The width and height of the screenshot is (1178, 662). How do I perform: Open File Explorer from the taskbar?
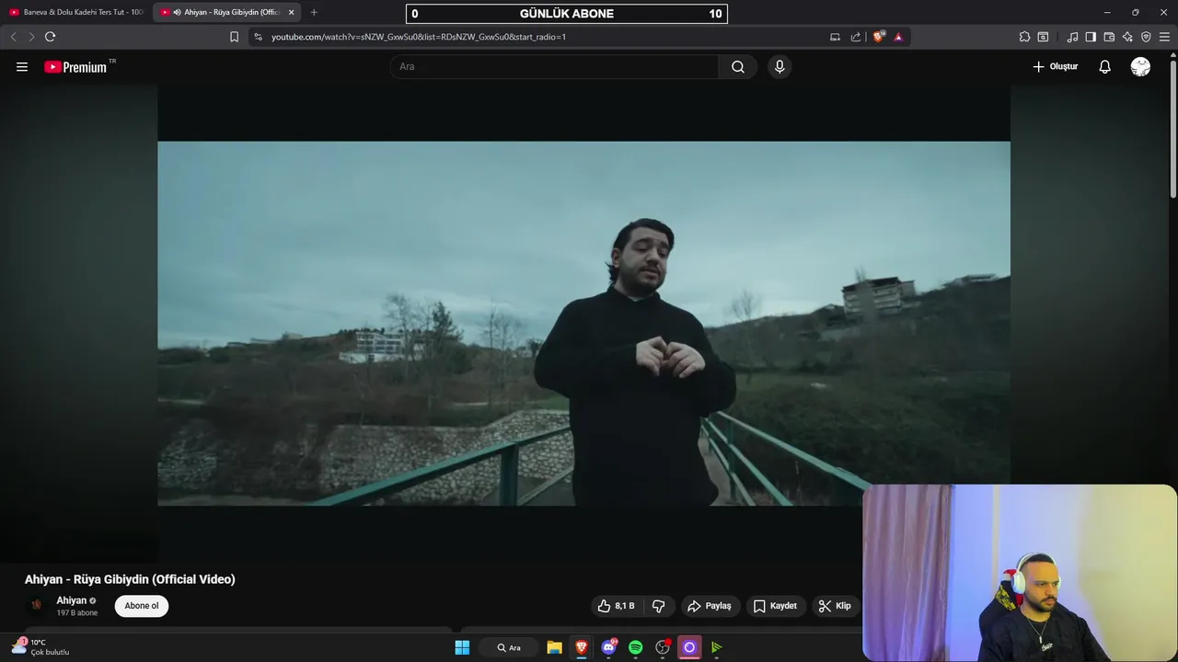coord(554,647)
